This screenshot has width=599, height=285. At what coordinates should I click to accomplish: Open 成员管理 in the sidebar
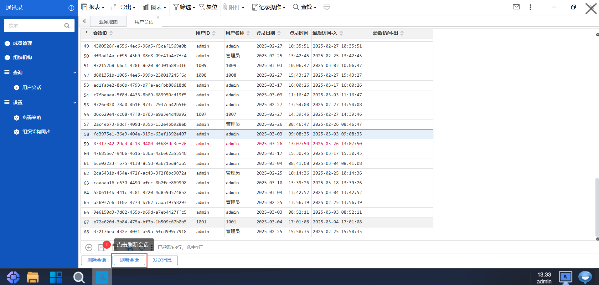point(22,43)
